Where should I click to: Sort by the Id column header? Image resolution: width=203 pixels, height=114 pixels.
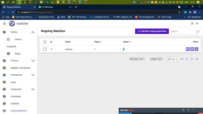(51, 42)
